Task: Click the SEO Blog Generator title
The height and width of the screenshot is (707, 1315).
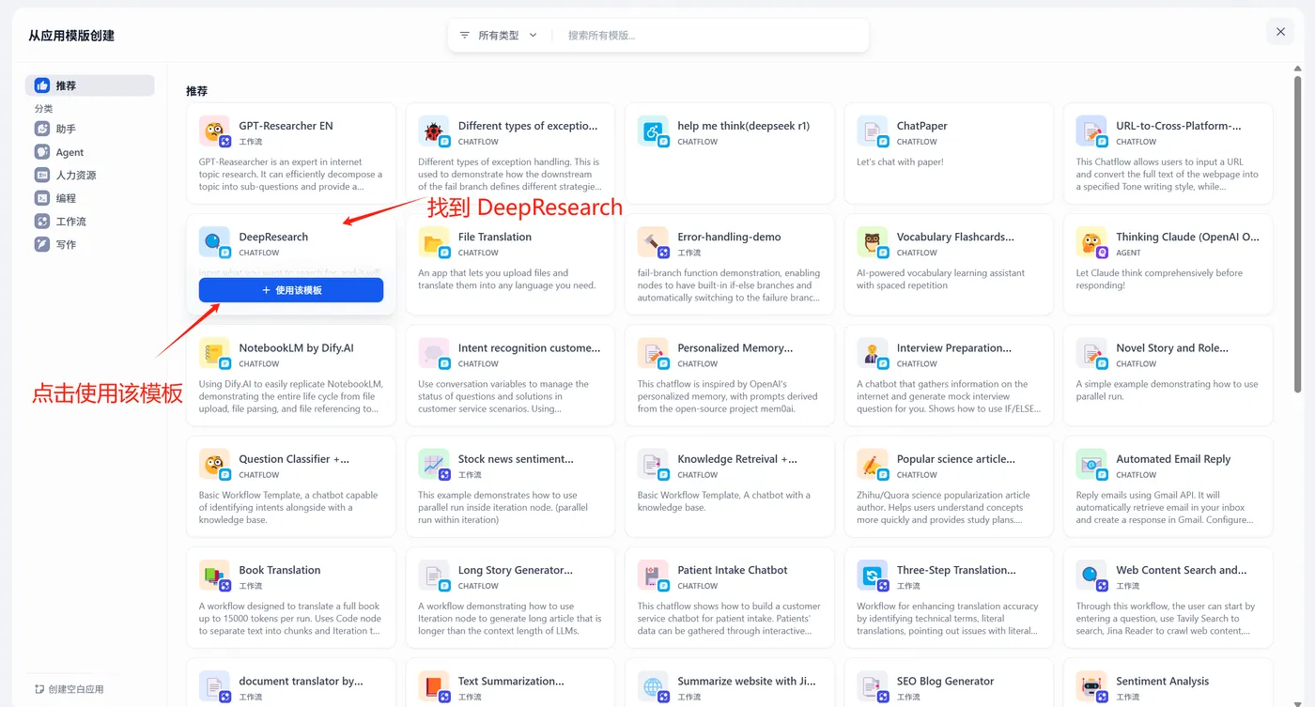Action: tap(945, 682)
